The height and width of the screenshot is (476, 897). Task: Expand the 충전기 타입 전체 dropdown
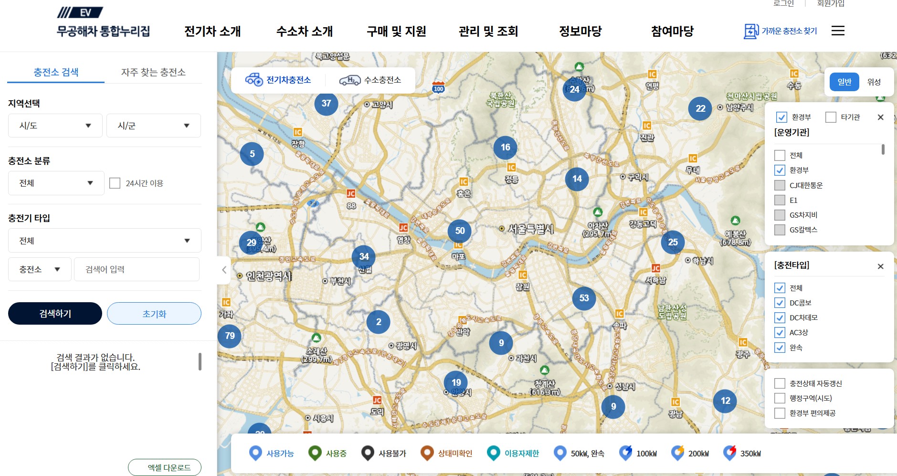[104, 241]
